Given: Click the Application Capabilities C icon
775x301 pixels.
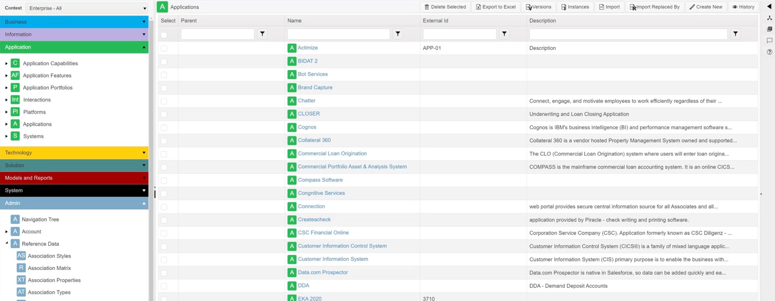Looking at the screenshot, I should pos(15,63).
